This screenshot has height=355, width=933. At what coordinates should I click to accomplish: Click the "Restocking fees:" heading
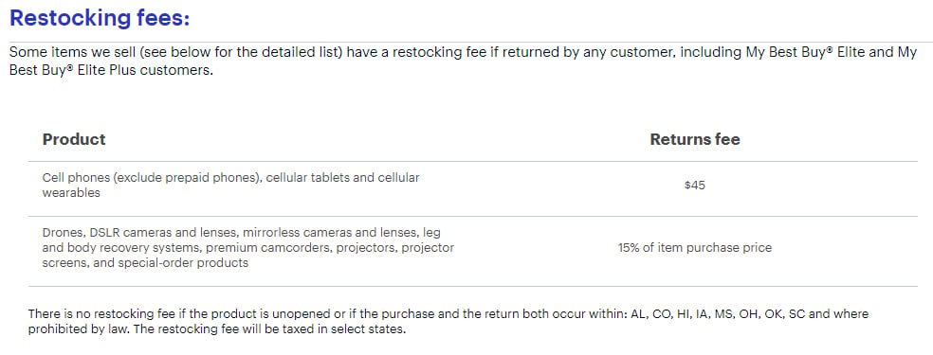click(100, 18)
